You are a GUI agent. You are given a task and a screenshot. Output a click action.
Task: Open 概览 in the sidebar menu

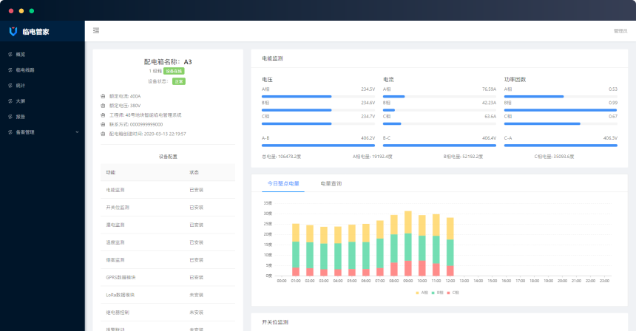click(x=42, y=54)
